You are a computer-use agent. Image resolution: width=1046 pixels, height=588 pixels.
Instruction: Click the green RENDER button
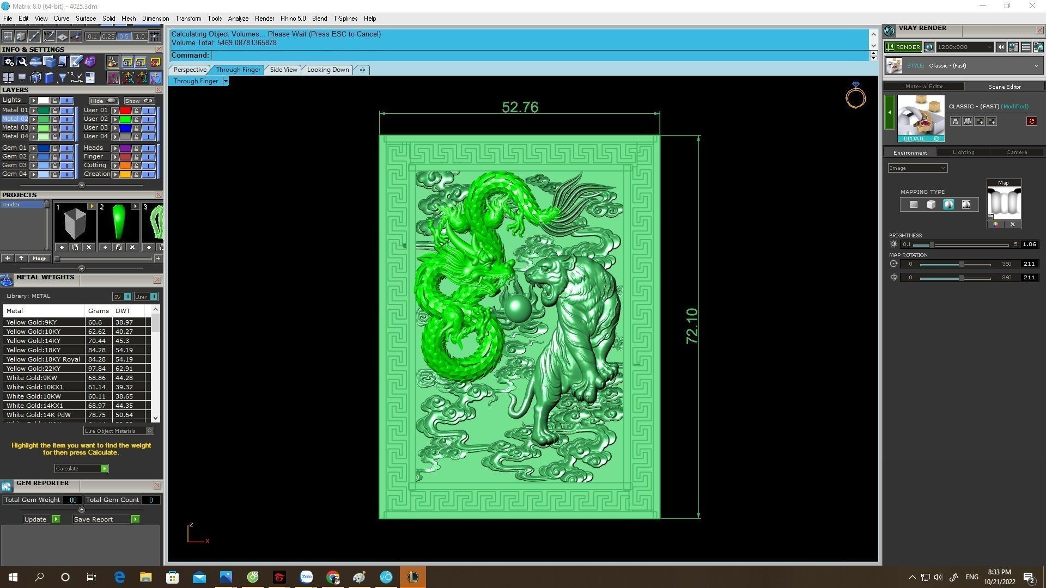tap(903, 47)
